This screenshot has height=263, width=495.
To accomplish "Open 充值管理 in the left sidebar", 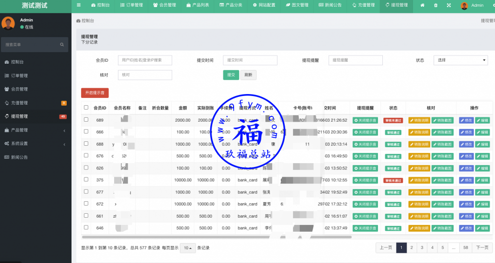I will point(19,103).
